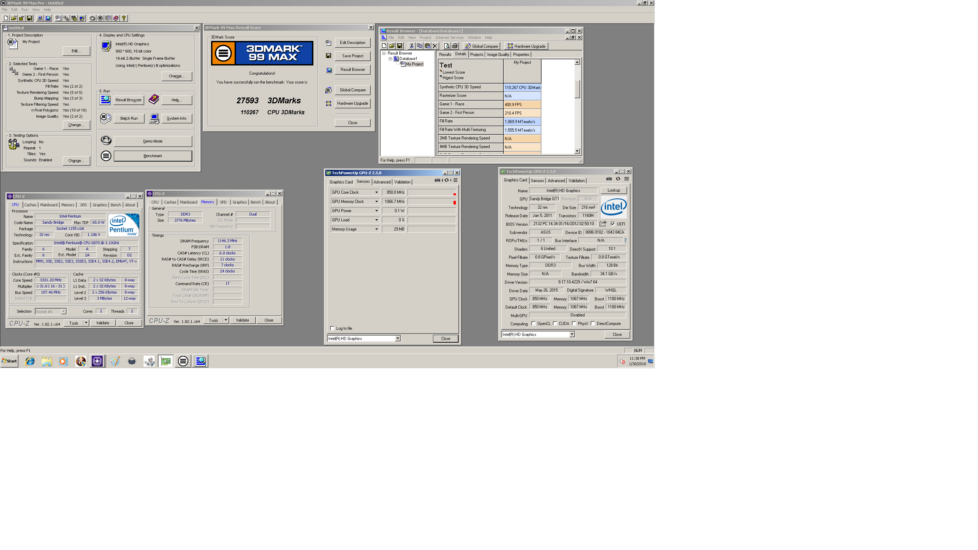The height and width of the screenshot is (550, 978).
Task: Click vertical scrollbar down arrow in Result Browser
Action: [x=577, y=151]
